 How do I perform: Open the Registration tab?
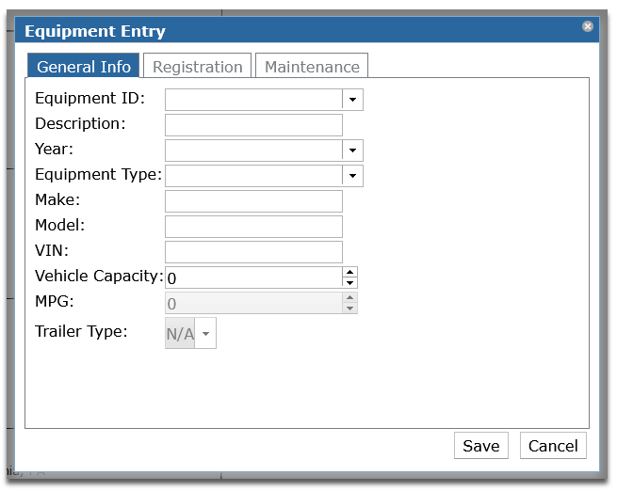pyautogui.click(x=197, y=66)
